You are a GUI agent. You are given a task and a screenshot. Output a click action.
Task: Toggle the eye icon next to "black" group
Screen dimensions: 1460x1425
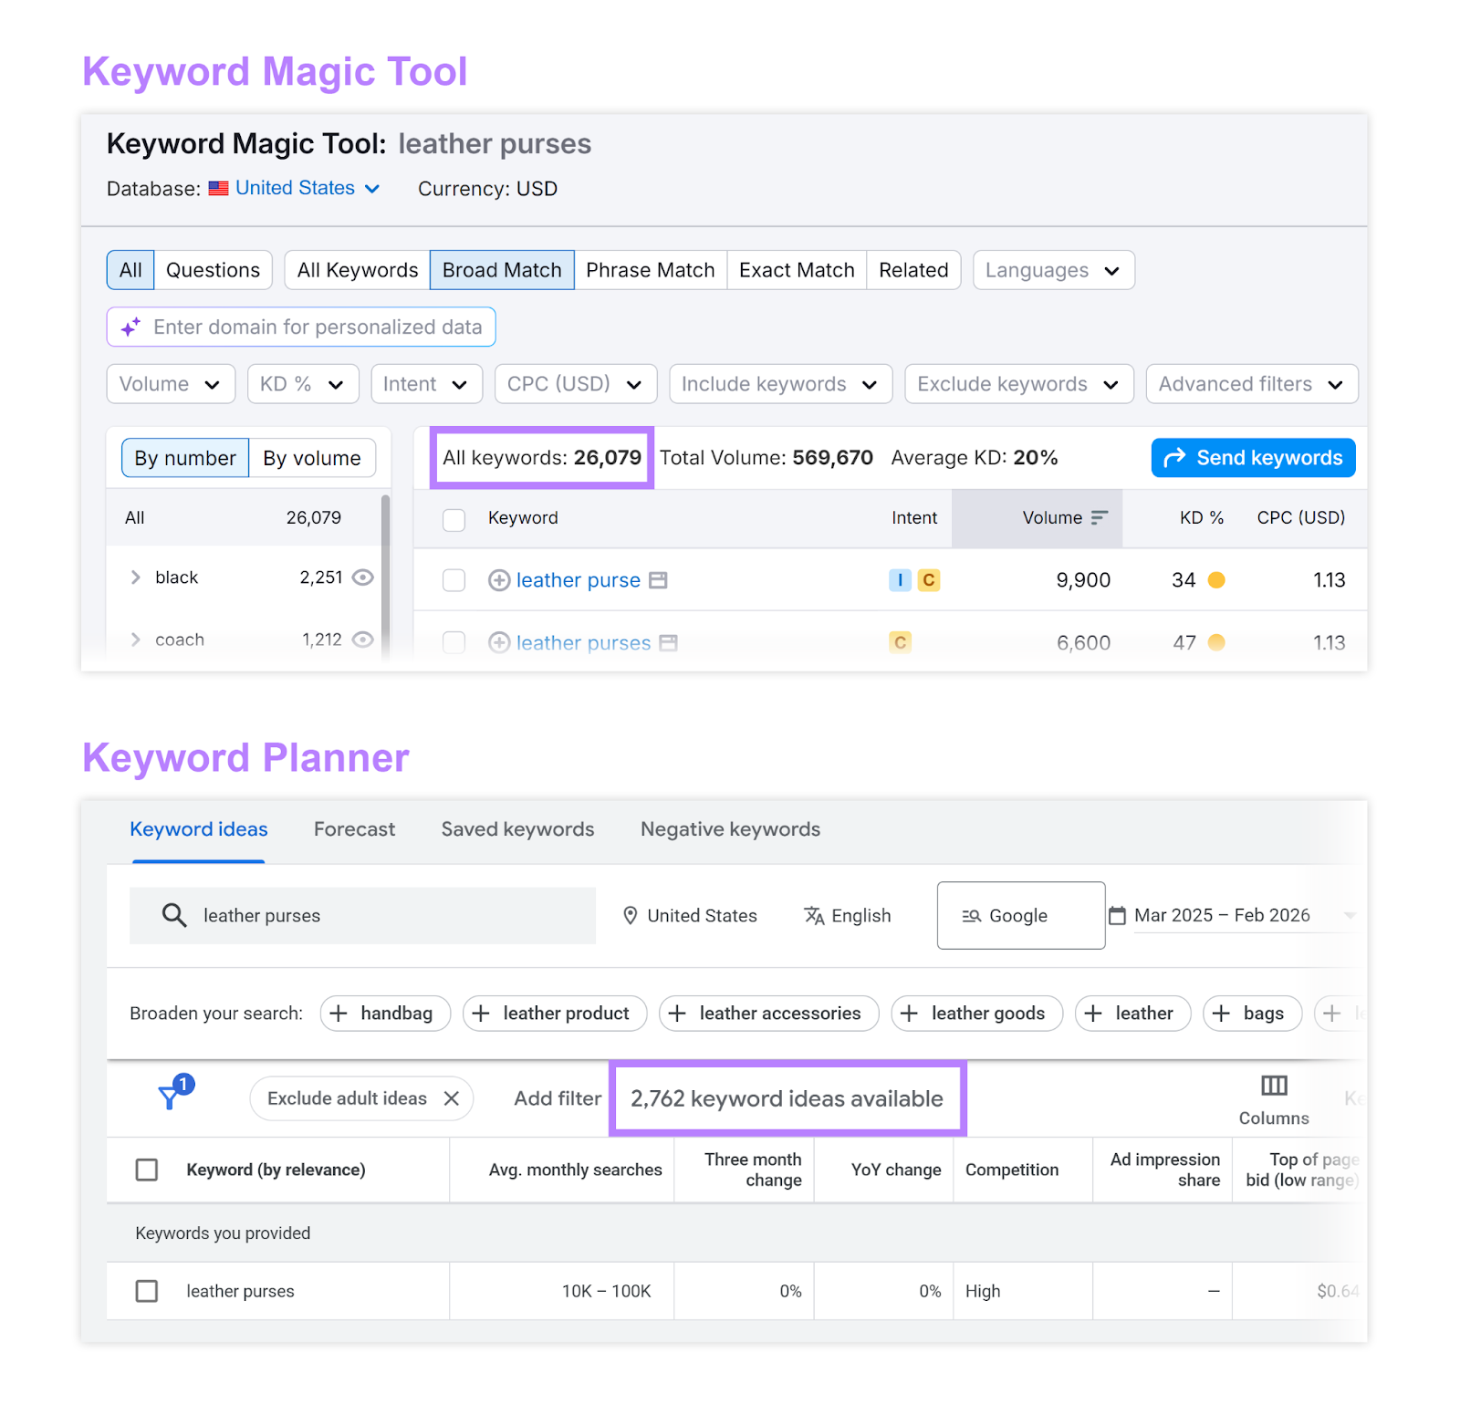click(x=363, y=577)
